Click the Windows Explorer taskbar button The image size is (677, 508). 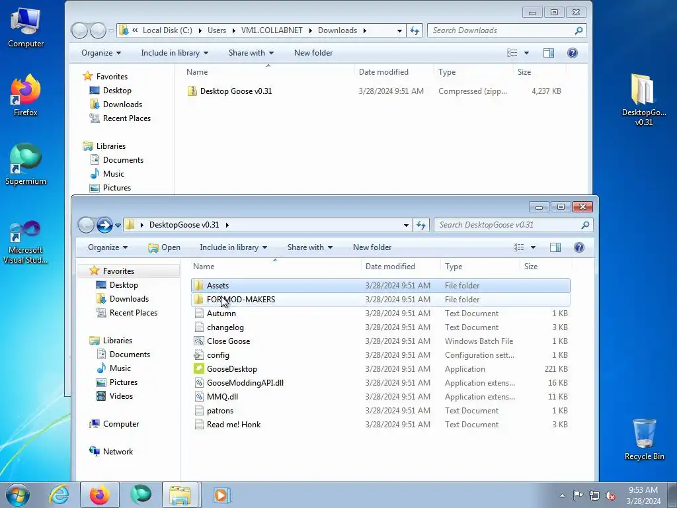pyautogui.click(x=180, y=495)
